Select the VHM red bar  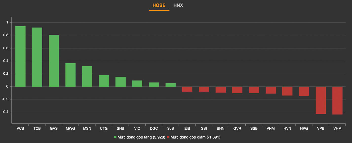(x=337, y=100)
